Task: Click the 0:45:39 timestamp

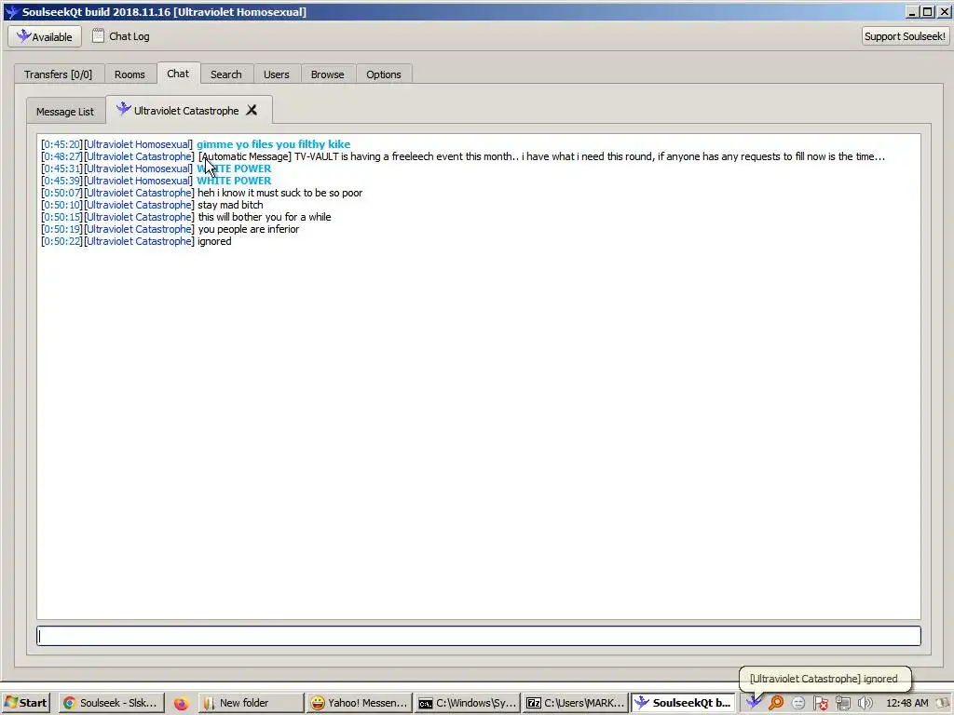Action: click(61, 181)
